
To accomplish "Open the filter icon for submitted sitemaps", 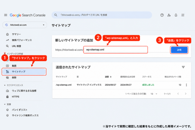I will pos(183,67).
